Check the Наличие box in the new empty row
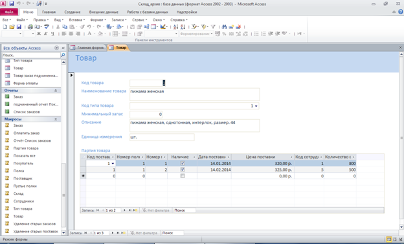 [183, 176]
